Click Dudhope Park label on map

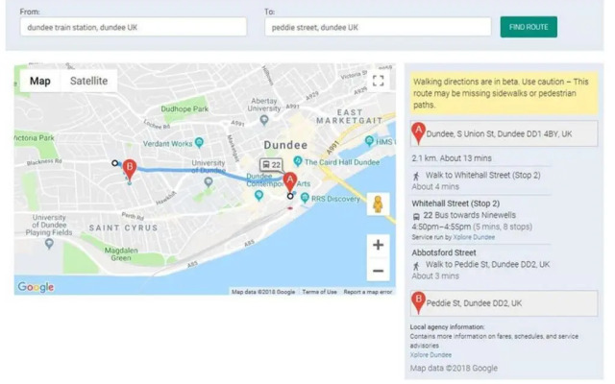(x=184, y=108)
